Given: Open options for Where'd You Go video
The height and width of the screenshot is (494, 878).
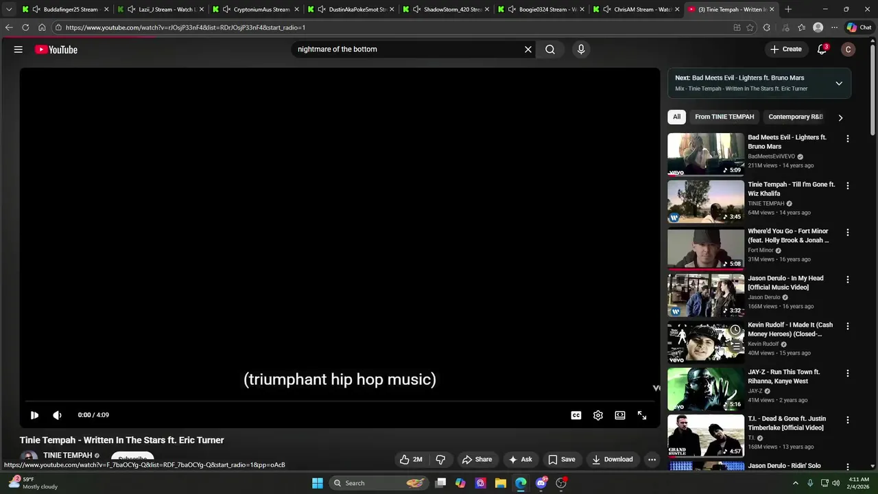Looking at the screenshot, I should click(x=848, y=233).
